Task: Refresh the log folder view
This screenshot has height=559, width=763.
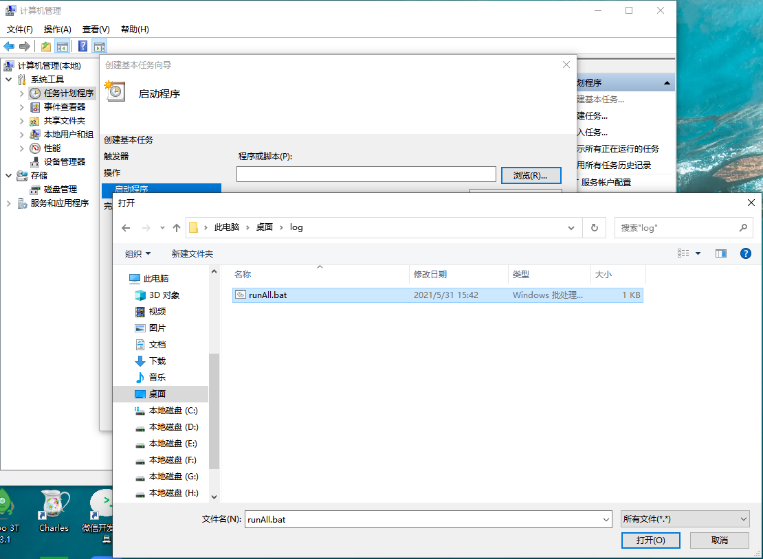Action: pyautogui.click(x=594, y=227)
